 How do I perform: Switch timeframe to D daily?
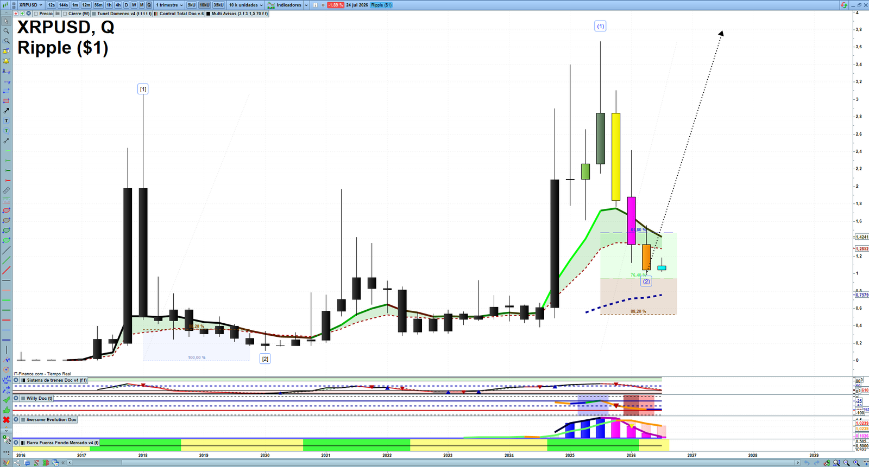126,5
